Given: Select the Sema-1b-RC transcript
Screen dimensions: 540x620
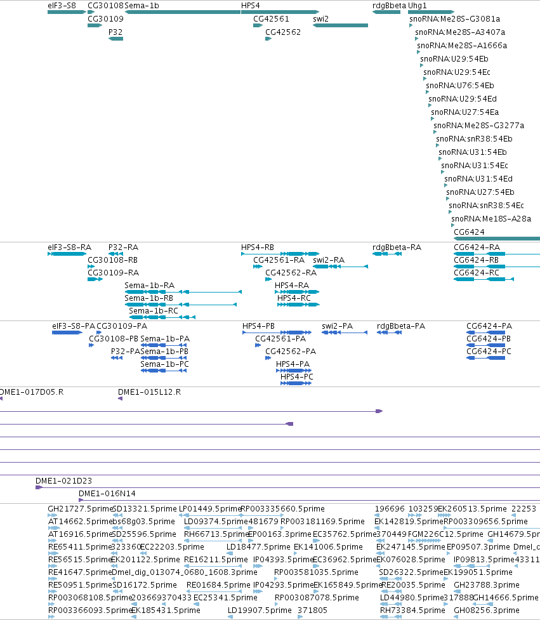Looking at the screenshot, I should pyautogui.click(x=162, y=317).
